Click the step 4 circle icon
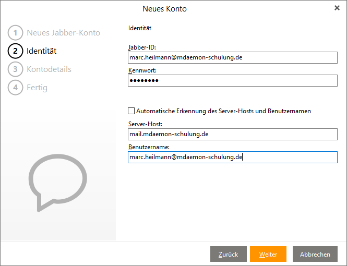This screenshot has width=347, height=266. (x=15, y=88)
